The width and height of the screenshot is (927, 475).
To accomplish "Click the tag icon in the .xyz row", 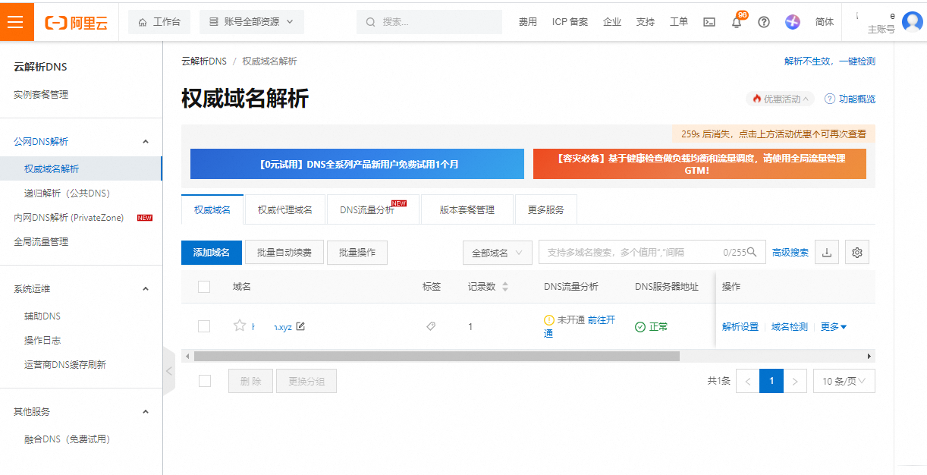I will [x=431, y=326].
